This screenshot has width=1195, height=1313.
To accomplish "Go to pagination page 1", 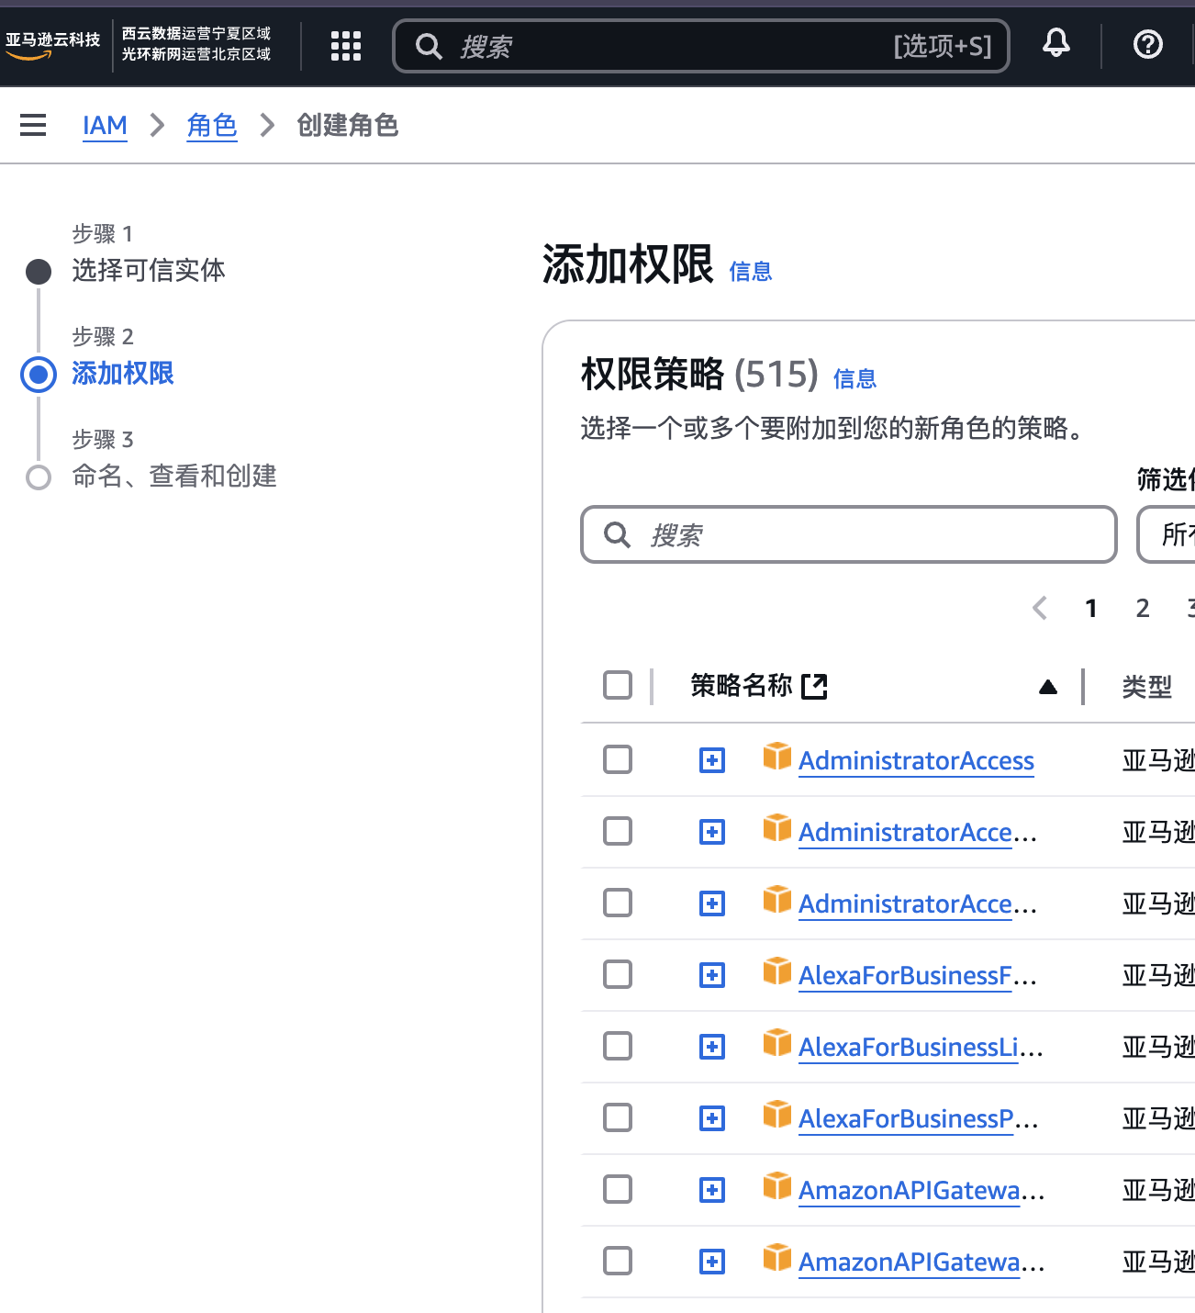I will click(1091, 608).
